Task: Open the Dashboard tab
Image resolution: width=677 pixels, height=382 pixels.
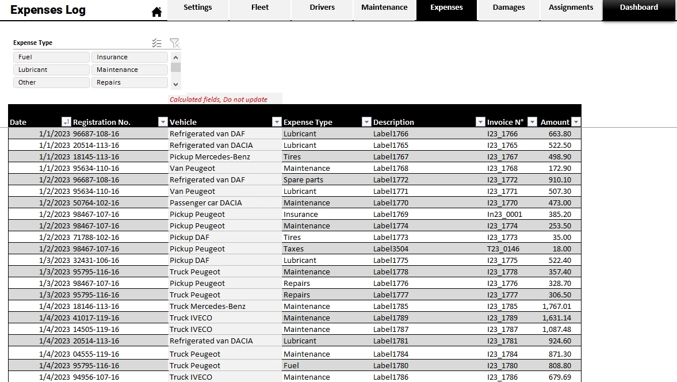Action: (x=639, y=10)
